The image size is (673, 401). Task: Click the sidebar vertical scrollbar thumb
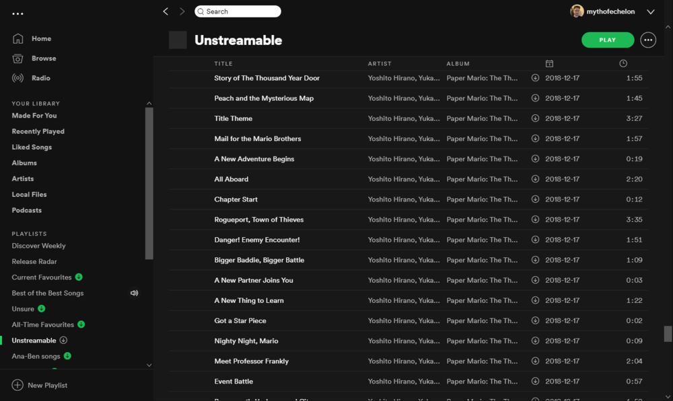[x=149, y=183]
